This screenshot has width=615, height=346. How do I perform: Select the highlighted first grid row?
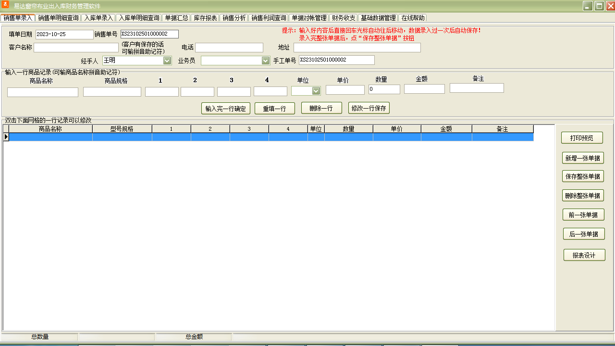click(x=271, y=137)
